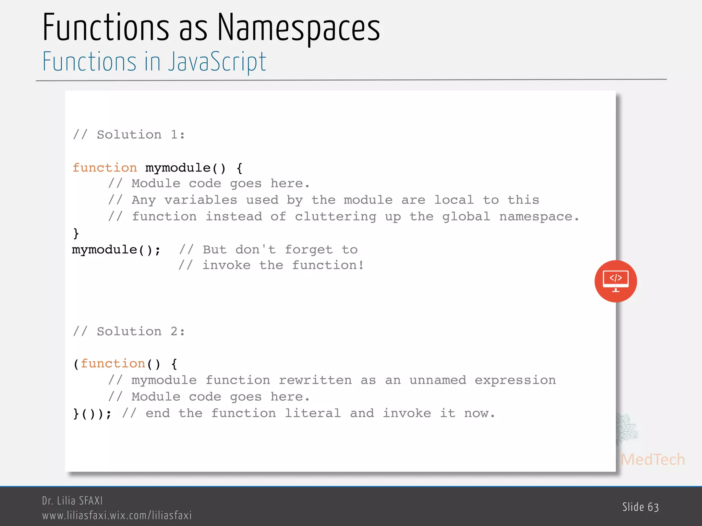Click the (function() { expression line
This screenshot has width=702, height=526.
click(125, 364)
